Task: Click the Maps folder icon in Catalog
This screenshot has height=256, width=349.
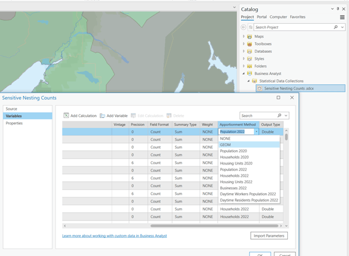Action: (x=250, y=36)
